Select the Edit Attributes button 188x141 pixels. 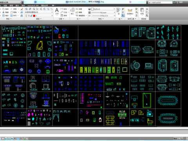[x=81, y=16]
